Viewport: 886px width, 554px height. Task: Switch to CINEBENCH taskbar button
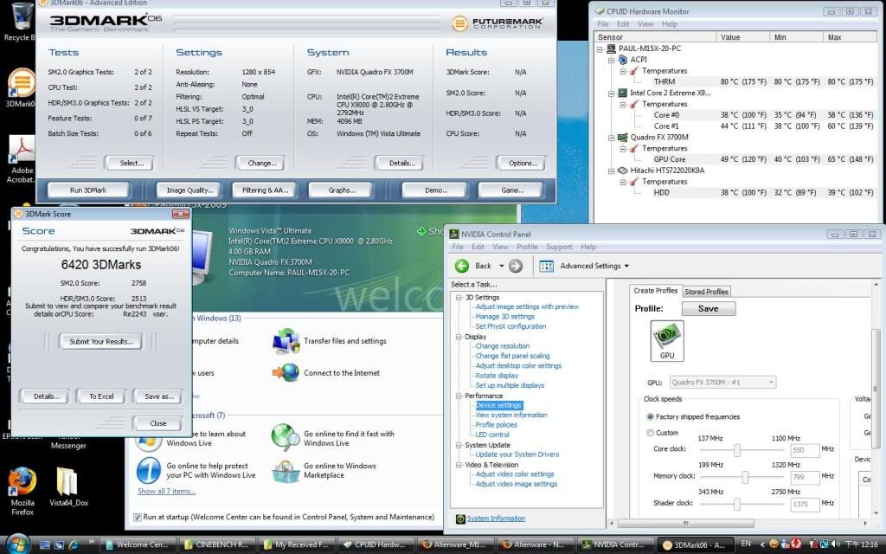point(220,545)
